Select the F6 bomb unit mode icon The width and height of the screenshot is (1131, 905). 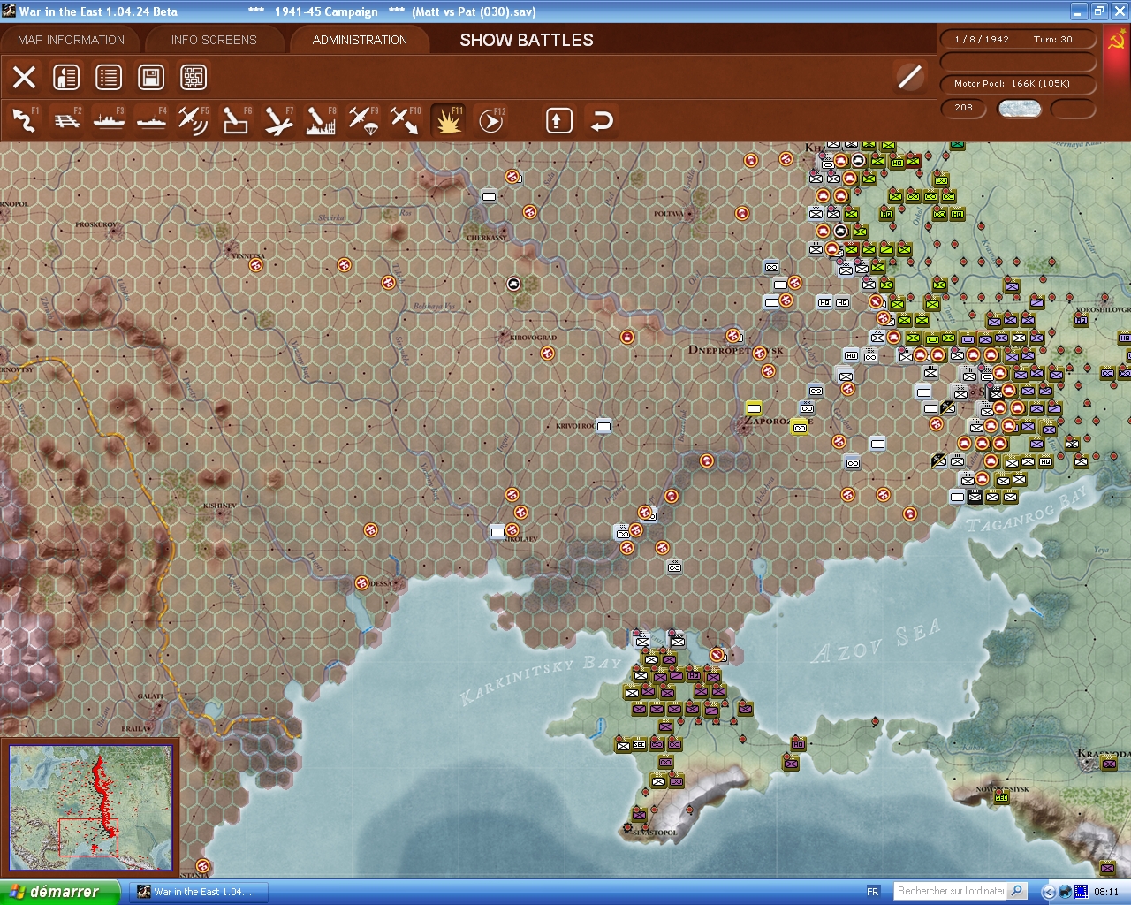pos(236,120)
